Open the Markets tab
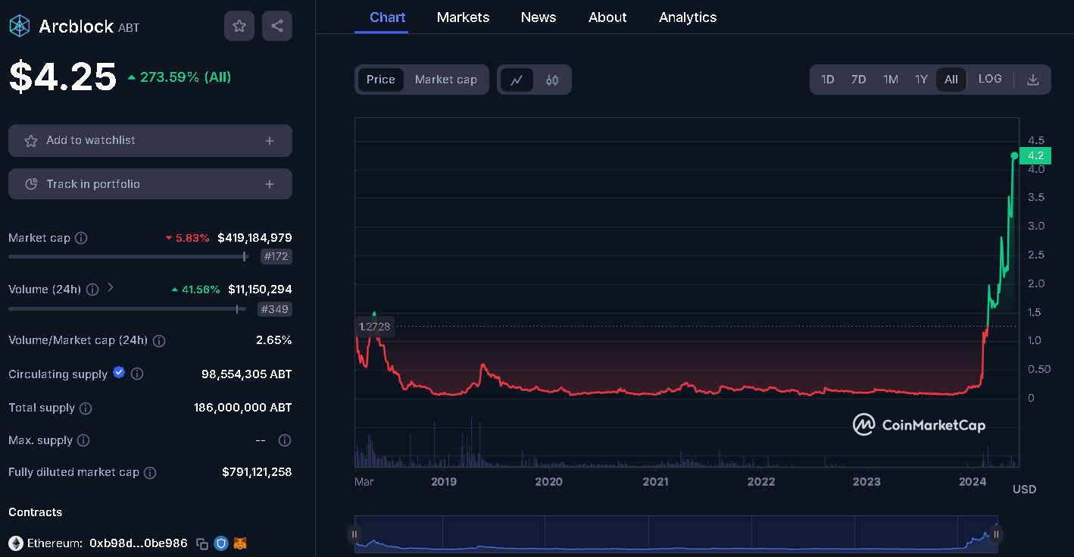Image resolution: width=1074 pixels, height=557 pixels. pos(464,17)
